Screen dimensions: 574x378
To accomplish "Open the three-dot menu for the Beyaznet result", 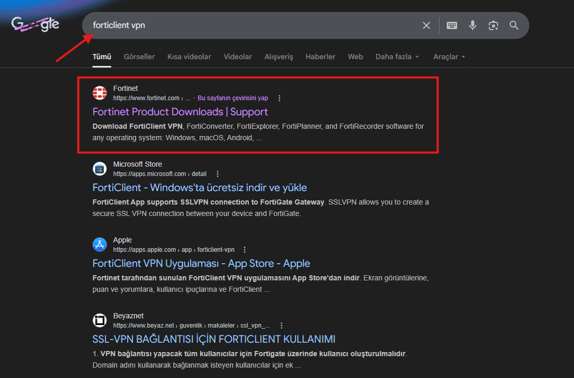I will (281, 326).
